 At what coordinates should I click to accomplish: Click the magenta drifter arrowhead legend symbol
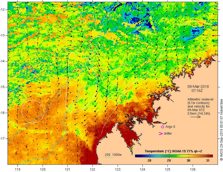coord(161,134)
